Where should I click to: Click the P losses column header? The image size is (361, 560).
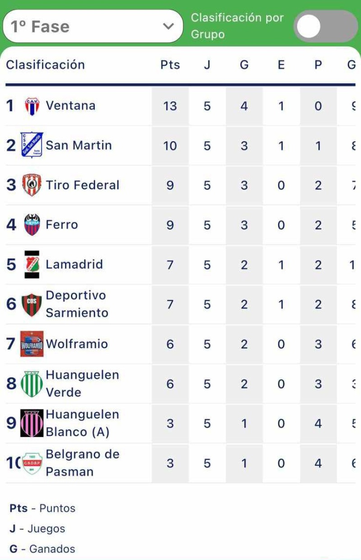point(318,65)
